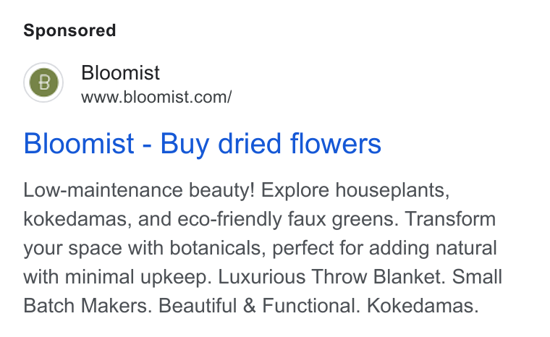Image resolution: width=550 pixels, height=337 pixels.
Task: Click the word 'Bloomist' in blue headline
Action: coord(79,143)
